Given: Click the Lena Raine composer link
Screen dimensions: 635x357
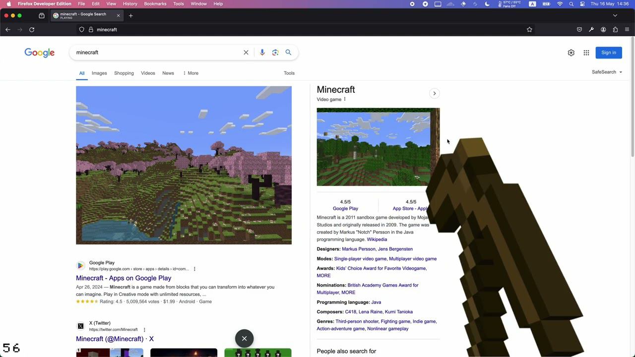Looking at the screenshot, I should pos(371,312).
